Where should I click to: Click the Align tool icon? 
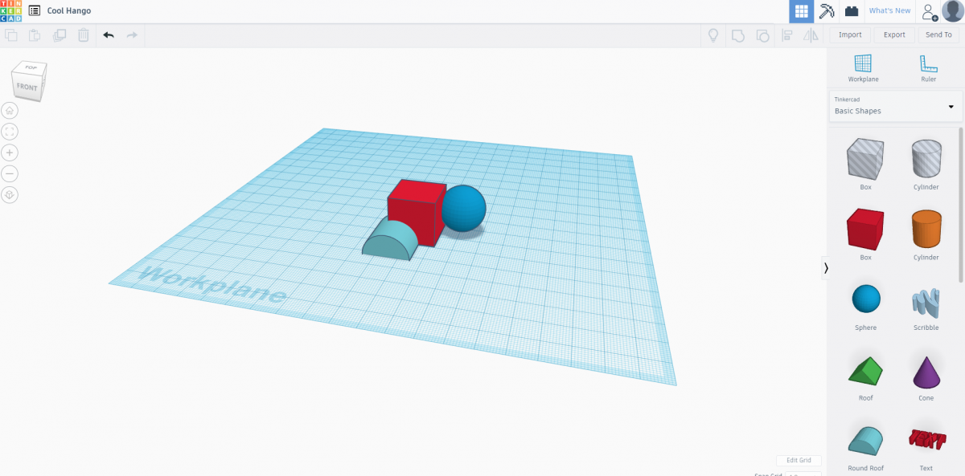786,35
